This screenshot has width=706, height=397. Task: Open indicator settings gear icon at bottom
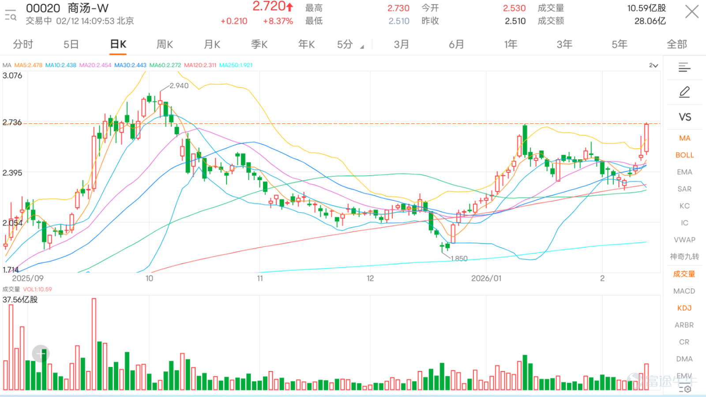pyautogui.click(x=685, y=389)
